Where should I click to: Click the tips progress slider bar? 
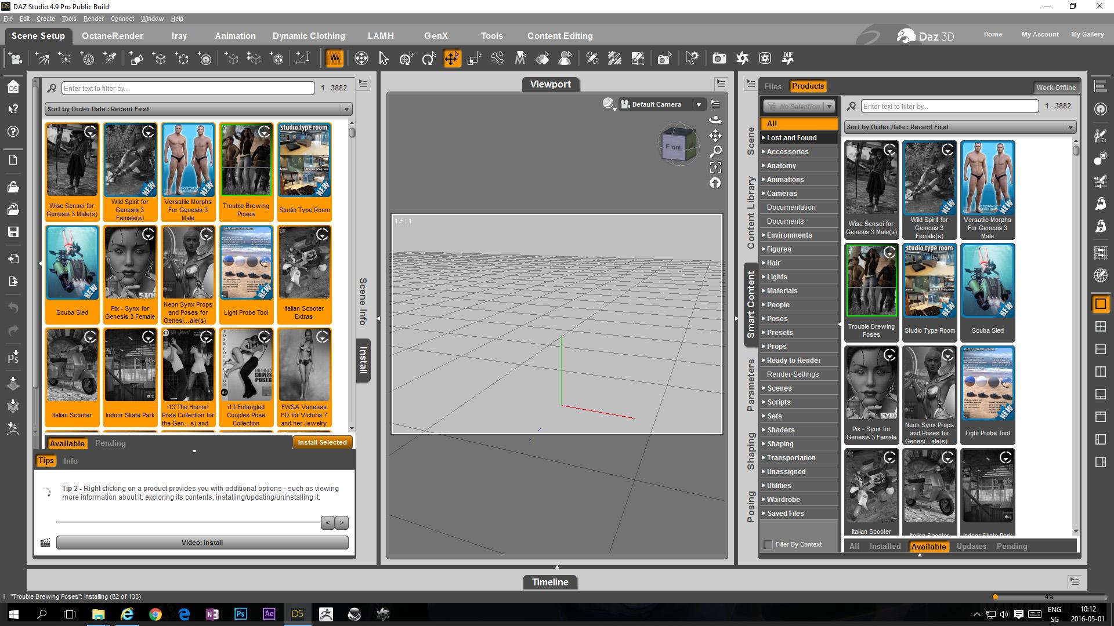click(188, 522)
